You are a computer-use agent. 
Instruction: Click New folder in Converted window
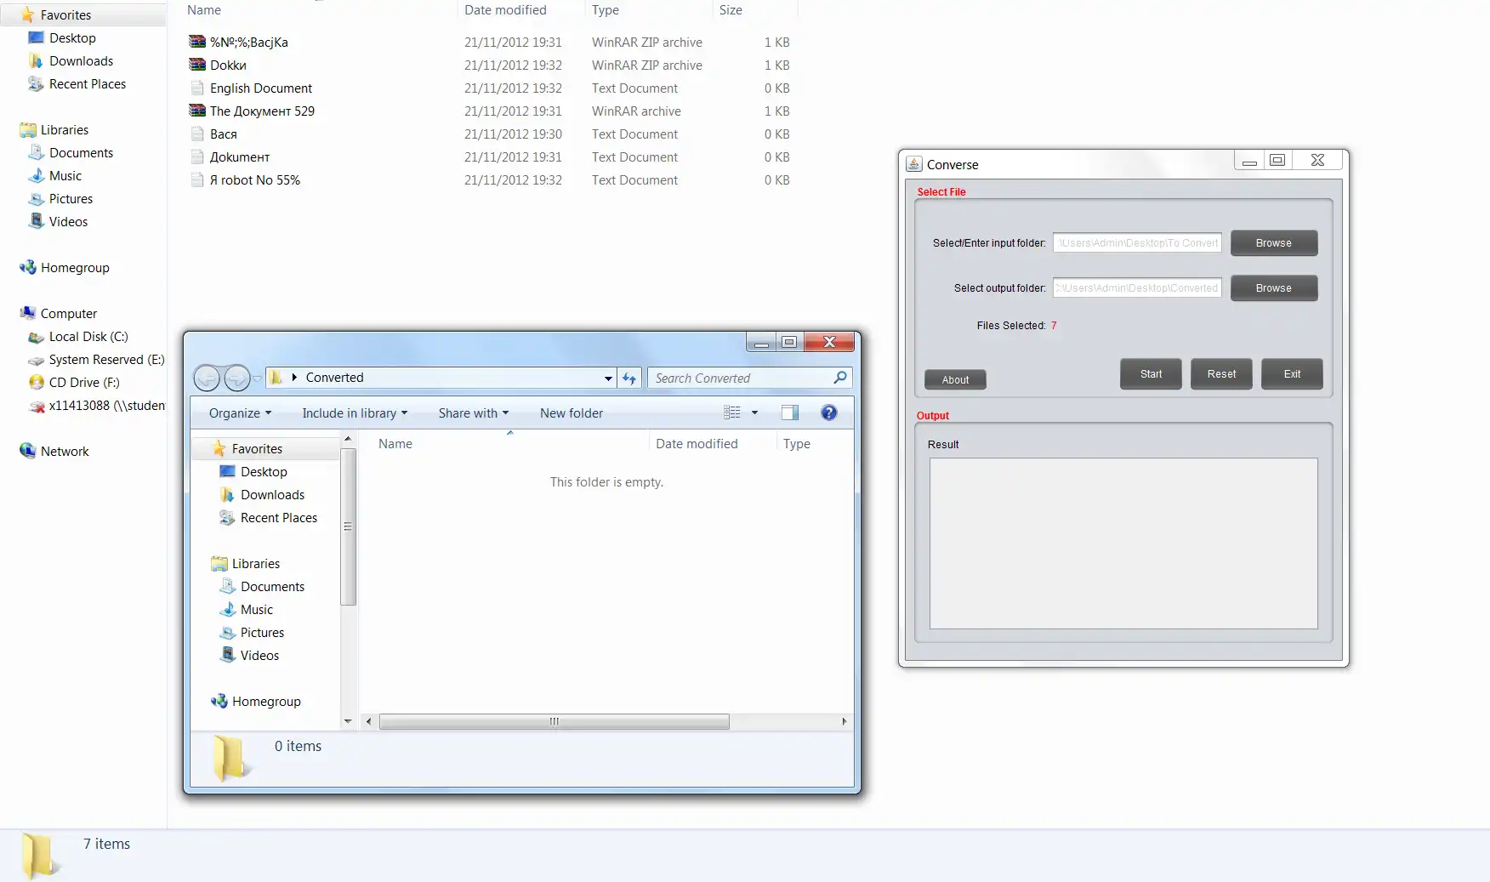(x=572, y=413)
